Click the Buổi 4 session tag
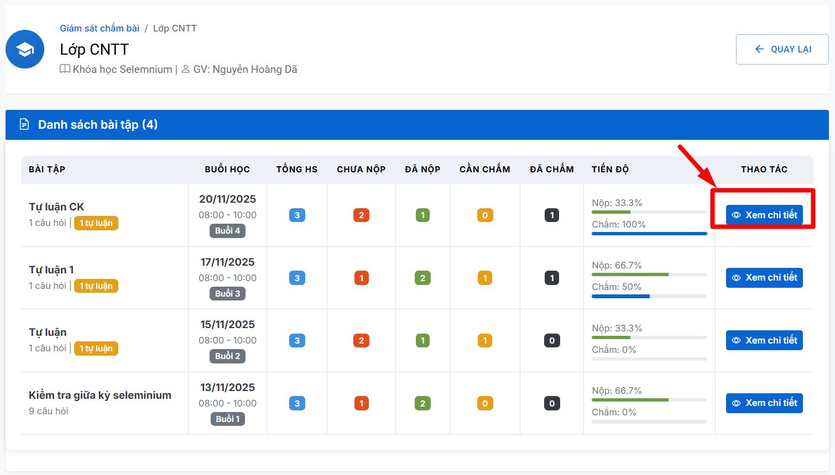Viewport: 835px width, 475px height. tap(227, 231)
